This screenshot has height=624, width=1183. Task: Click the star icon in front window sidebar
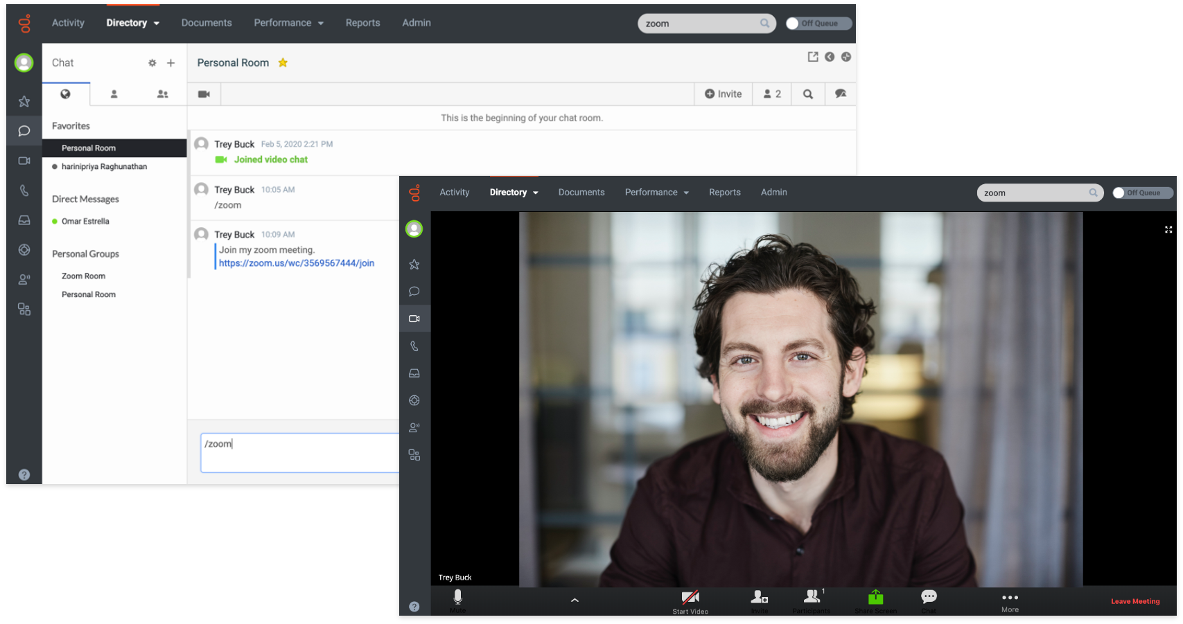[414, 265]
